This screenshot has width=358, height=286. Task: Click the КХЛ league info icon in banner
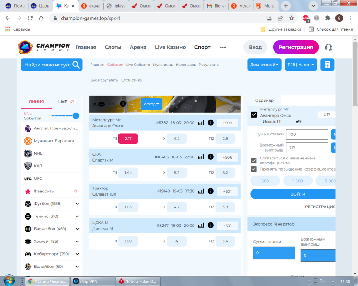point(123,104)
